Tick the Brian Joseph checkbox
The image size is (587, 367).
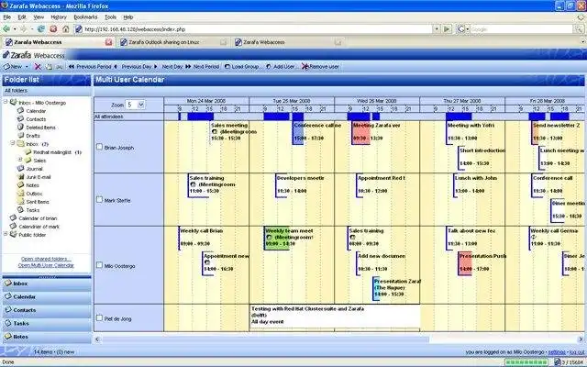(99, 147)
